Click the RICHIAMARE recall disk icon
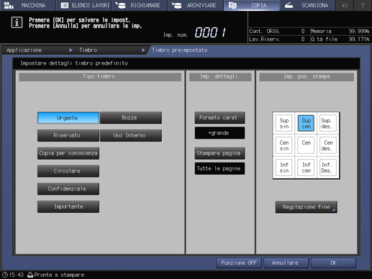 click(x=121, y=5)
